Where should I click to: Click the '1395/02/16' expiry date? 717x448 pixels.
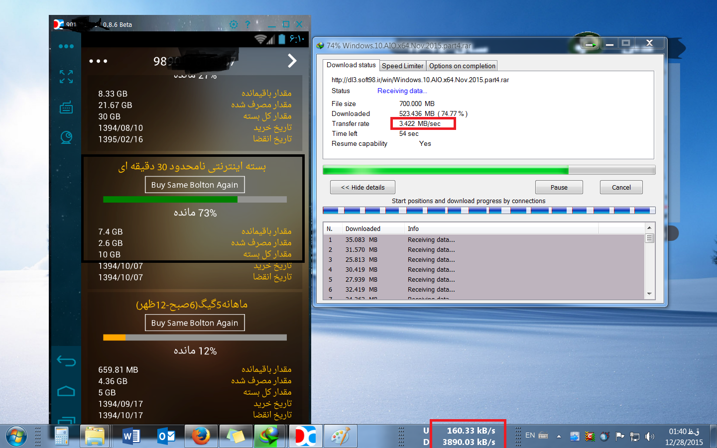point(120,139)
